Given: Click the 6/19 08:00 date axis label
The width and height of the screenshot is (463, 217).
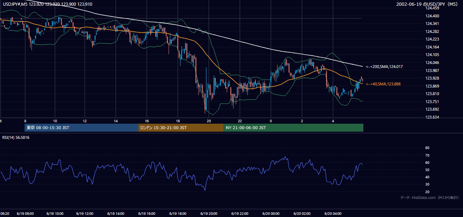Looking at the screenshot, I should click(25, 213).
